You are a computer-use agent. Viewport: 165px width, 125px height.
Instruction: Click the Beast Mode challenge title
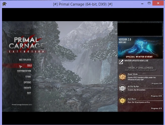[x=133, y=74]
